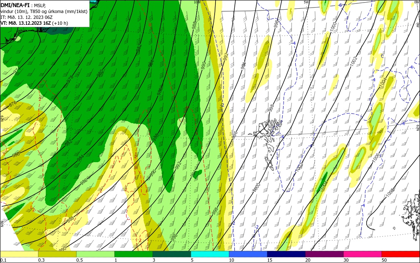This screenshot has width=420, height=263.
Task: Select the light green 0.5–1 legend swatch
Action: [x=95, y=254]
